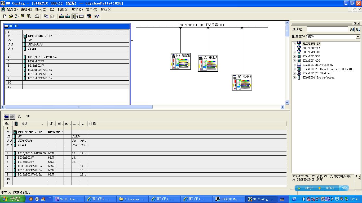This screenshot has height=203, width=362.
Task: Select the DP slave station (4) icon
Action: click(180, 61)
